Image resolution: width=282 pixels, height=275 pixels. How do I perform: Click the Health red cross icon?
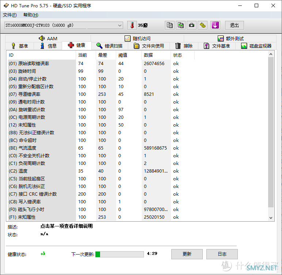tap(71, 45)
